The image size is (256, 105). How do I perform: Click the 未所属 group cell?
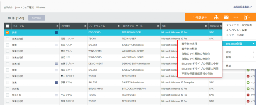(15, 89)
